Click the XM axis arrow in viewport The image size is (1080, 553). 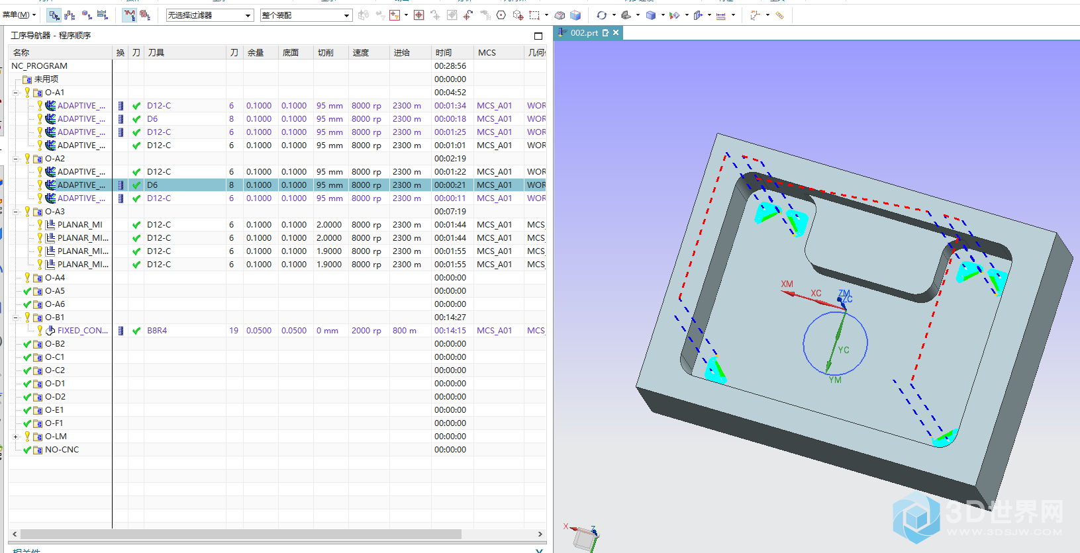pyautogui.click(x=788, y=292)
